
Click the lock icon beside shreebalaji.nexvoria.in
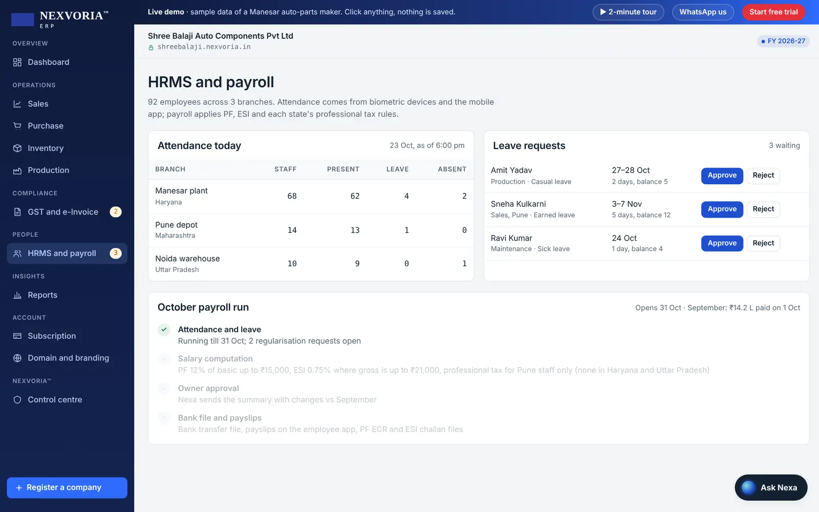point(151,48)
